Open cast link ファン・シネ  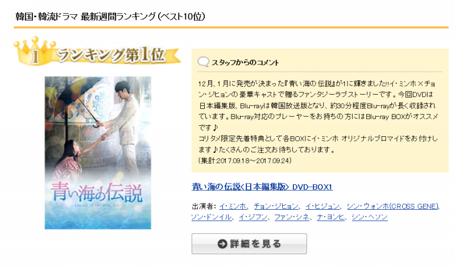pos(292,217)
